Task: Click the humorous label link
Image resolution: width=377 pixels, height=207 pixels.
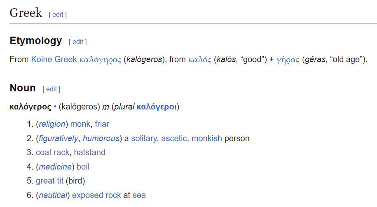Action: pos(101,139)
